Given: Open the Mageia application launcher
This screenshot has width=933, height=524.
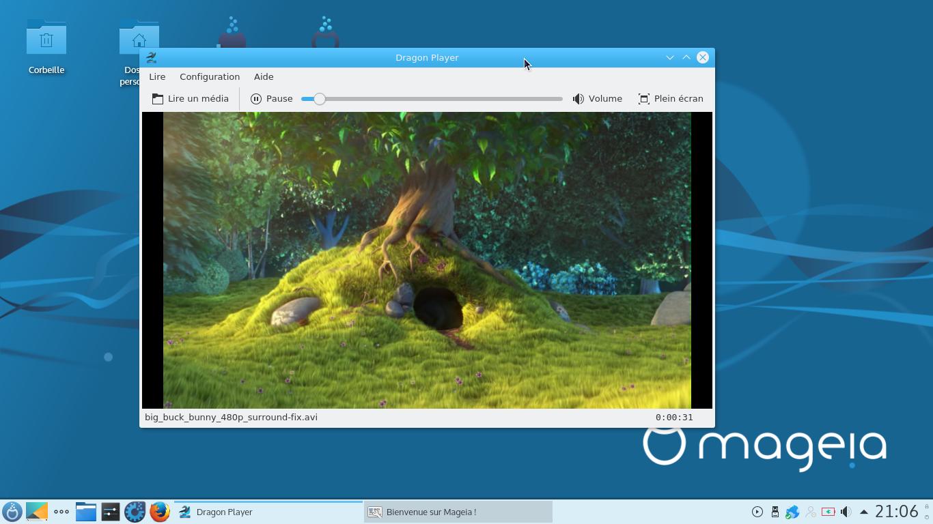Looking at the screenshot, I should point(12,512).
